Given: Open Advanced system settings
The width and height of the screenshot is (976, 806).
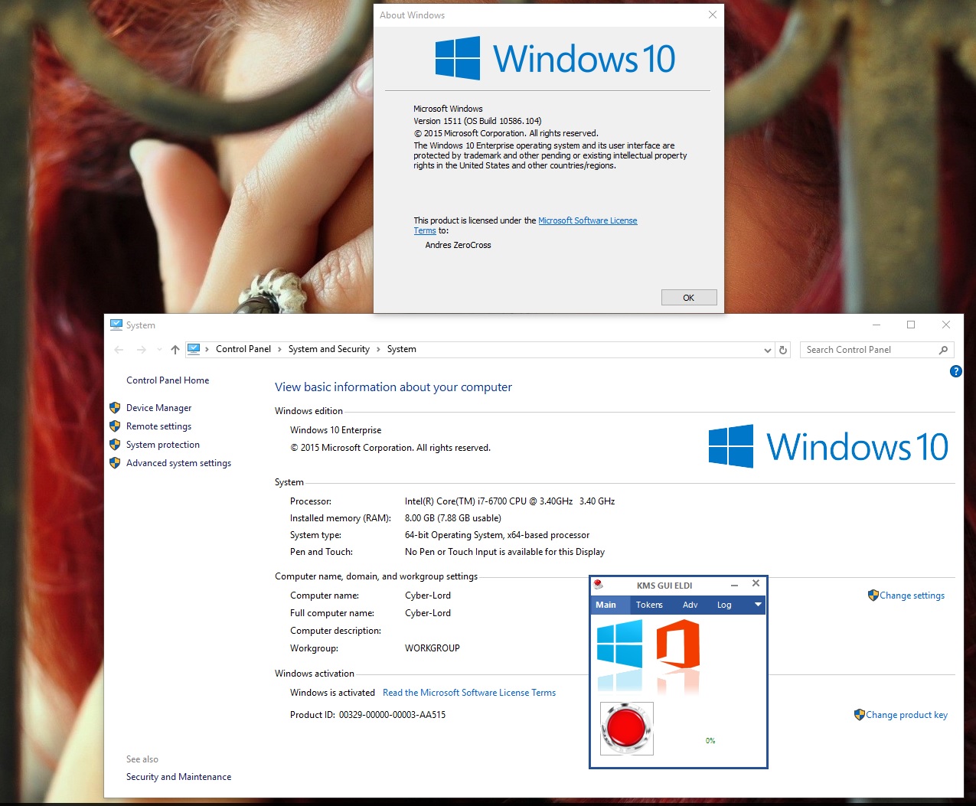Looking at the screenshot, I should click(178, 463).
